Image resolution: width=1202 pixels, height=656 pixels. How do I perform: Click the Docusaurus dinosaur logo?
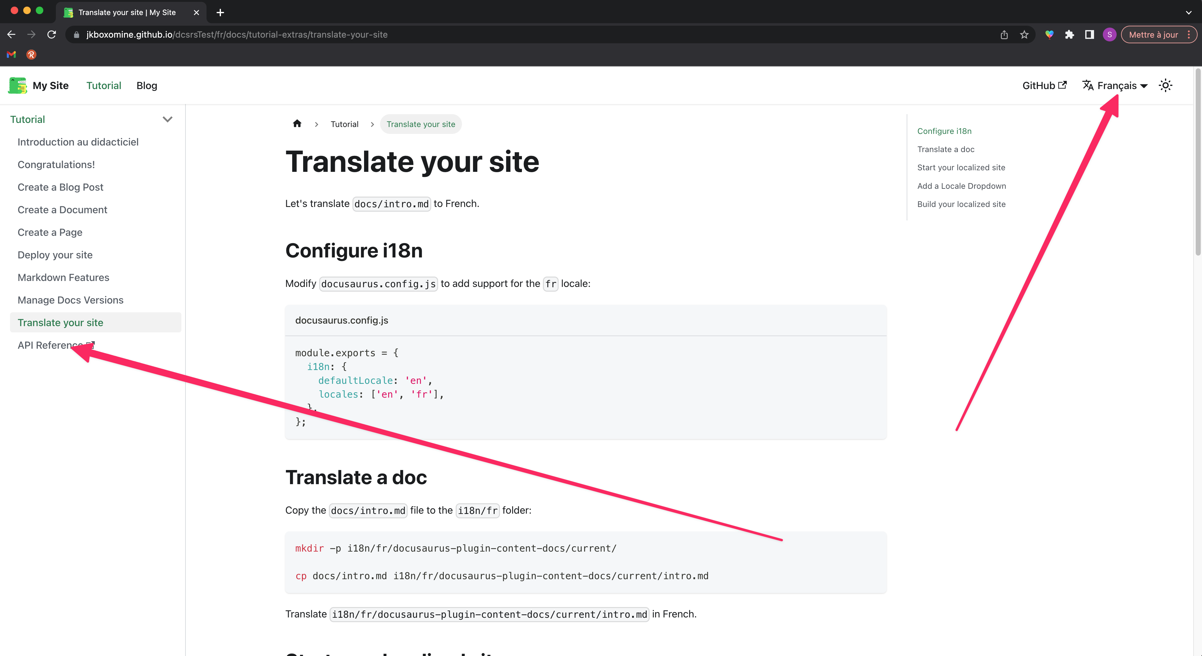pos(18,85)
